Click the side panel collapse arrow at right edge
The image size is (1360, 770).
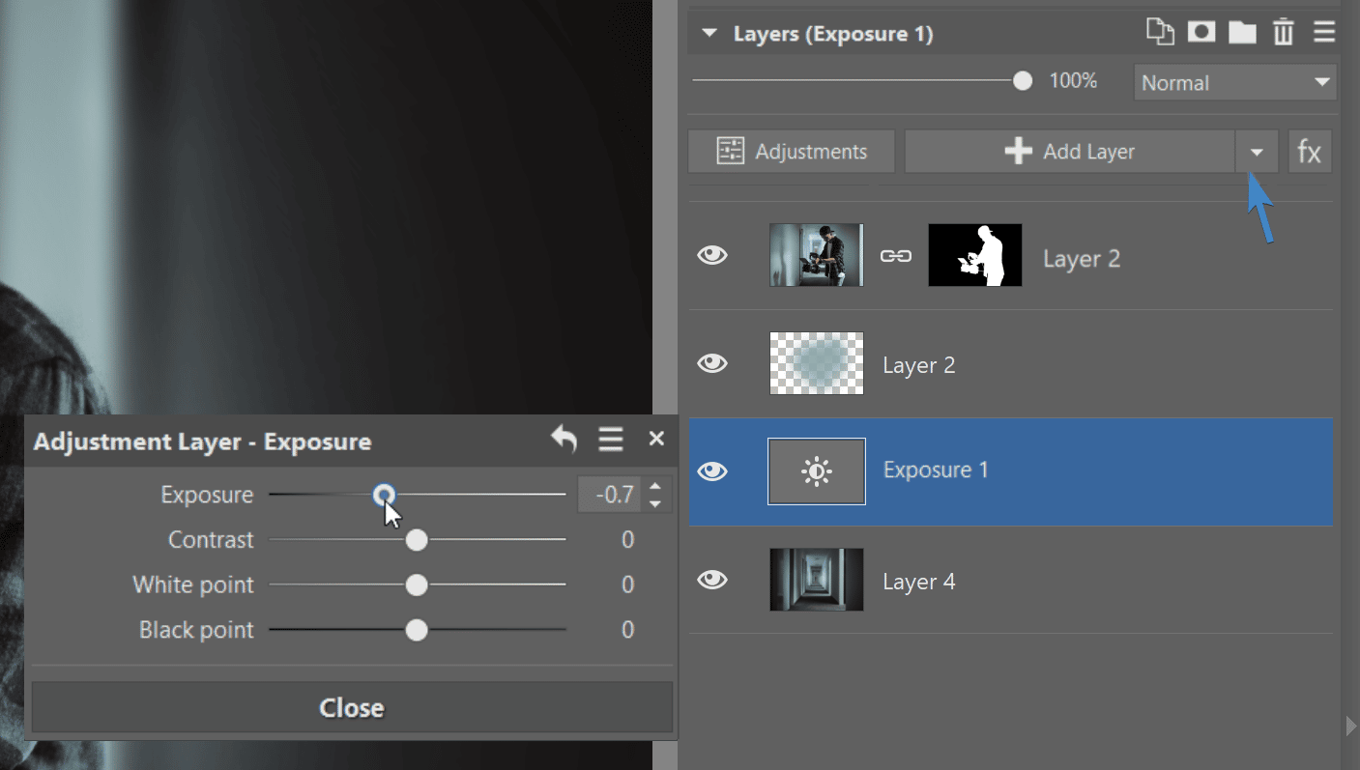point(1351,727)
